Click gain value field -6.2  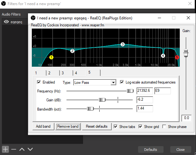pos(145,100)
